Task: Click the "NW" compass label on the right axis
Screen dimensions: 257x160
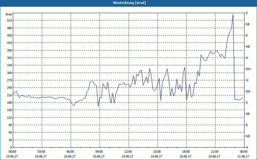Action: click(248, 69)
